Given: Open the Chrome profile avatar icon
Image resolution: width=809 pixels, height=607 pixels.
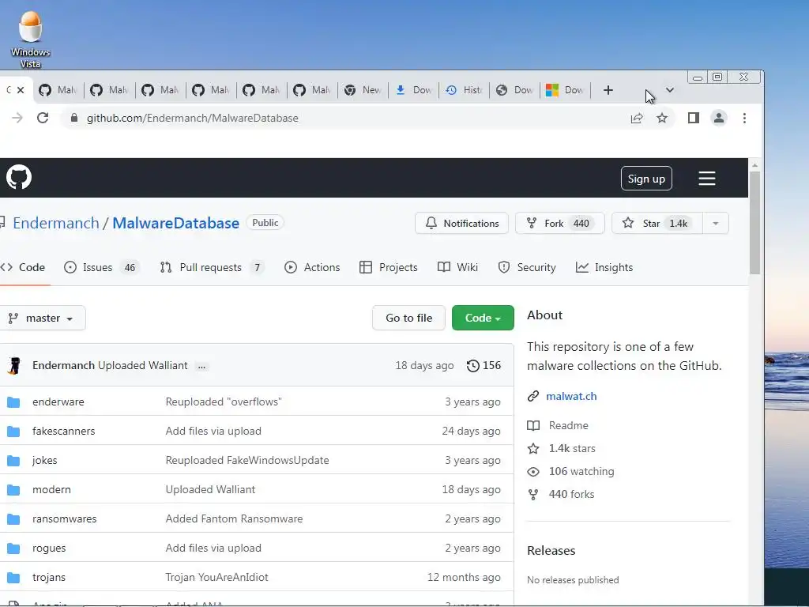Looking at the screenshot, I should 719,119.
